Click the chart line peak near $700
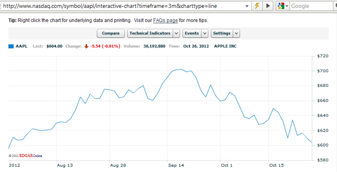Image resolution: width=337 pixels, height=172 pixels. click(181, 69)
